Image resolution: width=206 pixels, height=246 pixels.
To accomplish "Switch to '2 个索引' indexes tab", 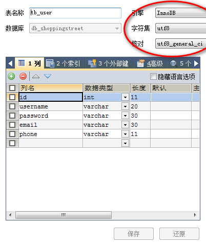I will point(63,63).
